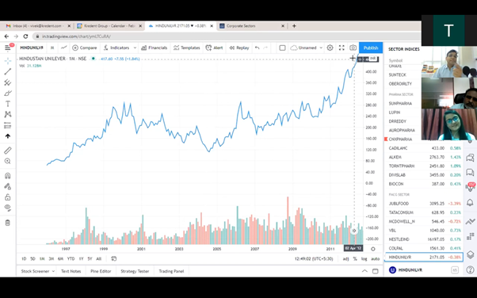Take a chart snapshot with camera icon
477x298 pixels.
pyautogui.click(x=353, y=48)
